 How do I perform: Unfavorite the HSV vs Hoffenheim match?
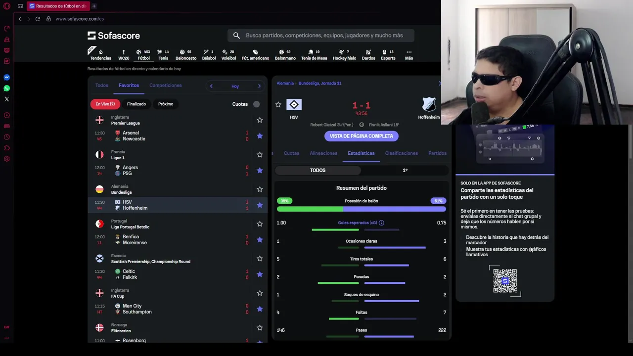pyautogui.click(x=260, y=205)
